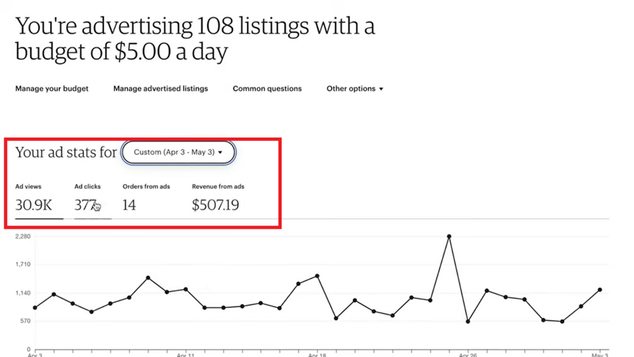Select the first data point at Apr 3

pyautogui.click(x=35, y=307)
